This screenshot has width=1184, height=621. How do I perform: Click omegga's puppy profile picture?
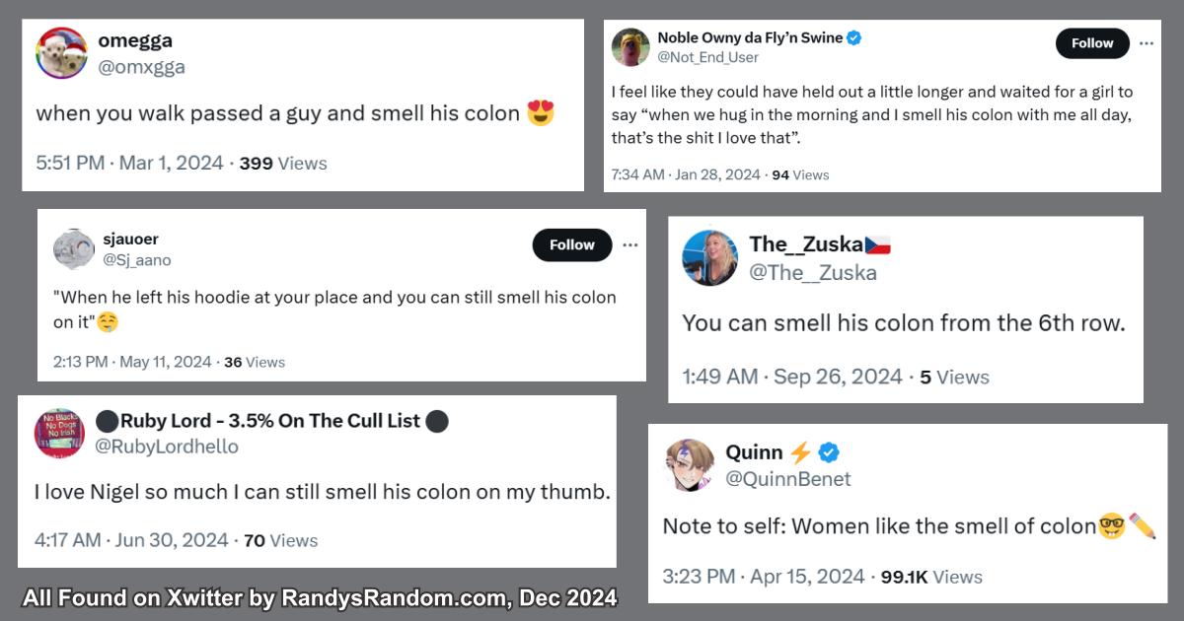tap(61, 53)
